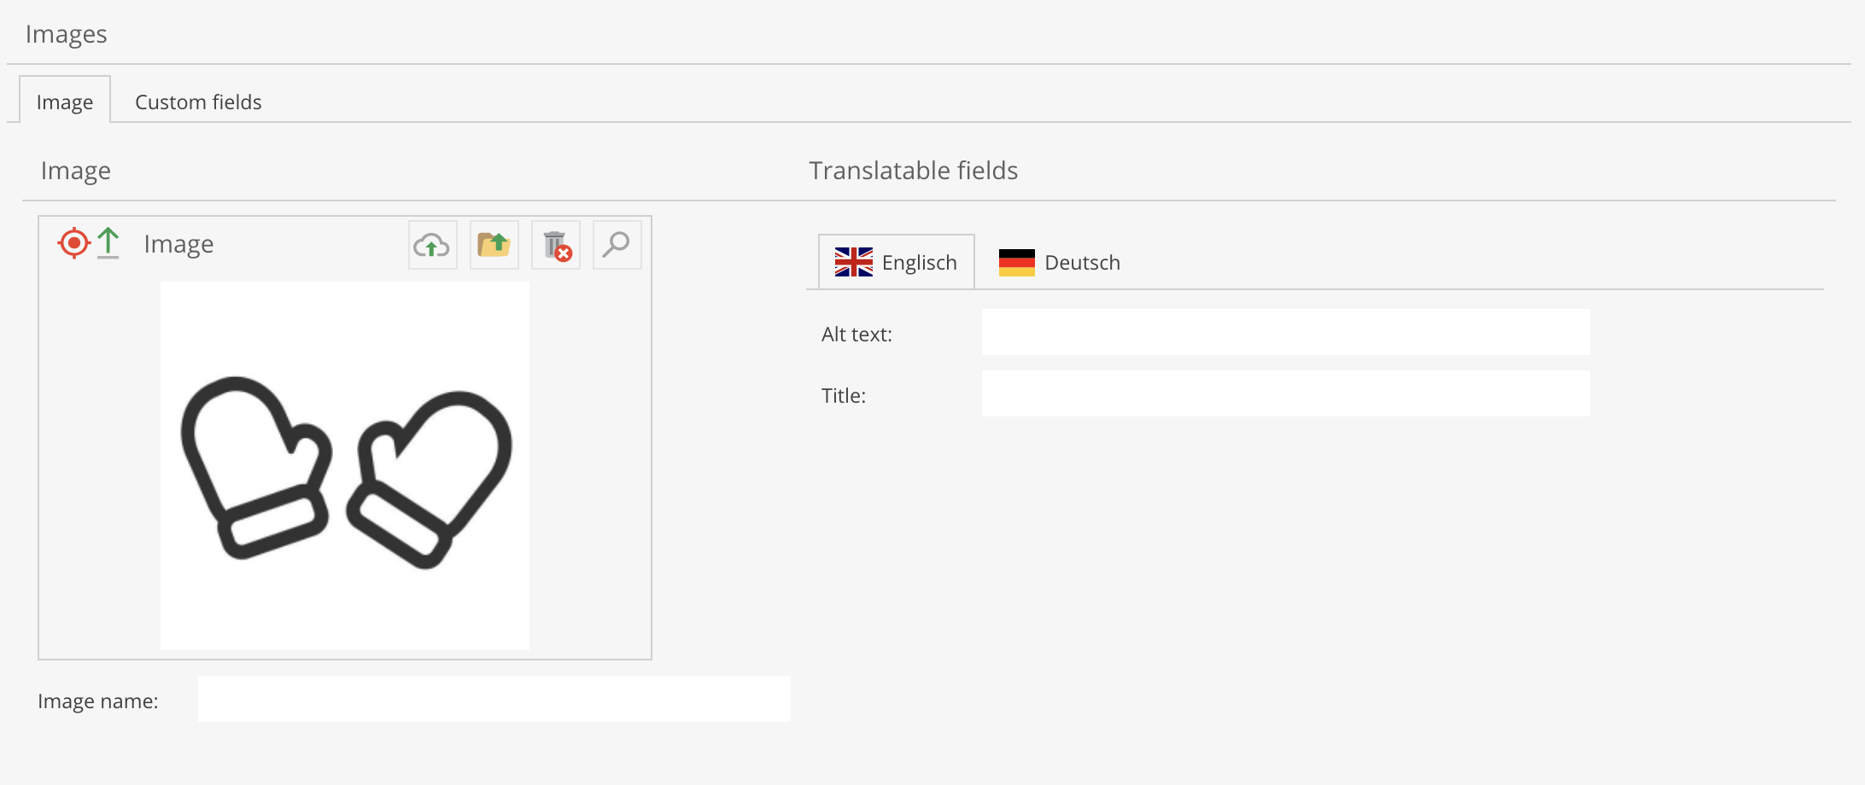Open the folder upload icon
This screenshot has width=1865, height=785.
[x=494, y=246]
